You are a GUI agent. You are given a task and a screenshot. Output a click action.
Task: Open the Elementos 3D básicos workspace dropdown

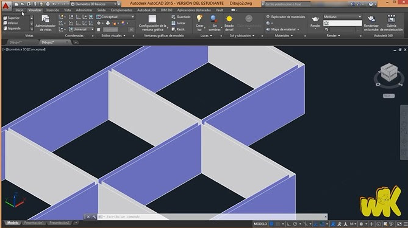click(x=93, y=4)
